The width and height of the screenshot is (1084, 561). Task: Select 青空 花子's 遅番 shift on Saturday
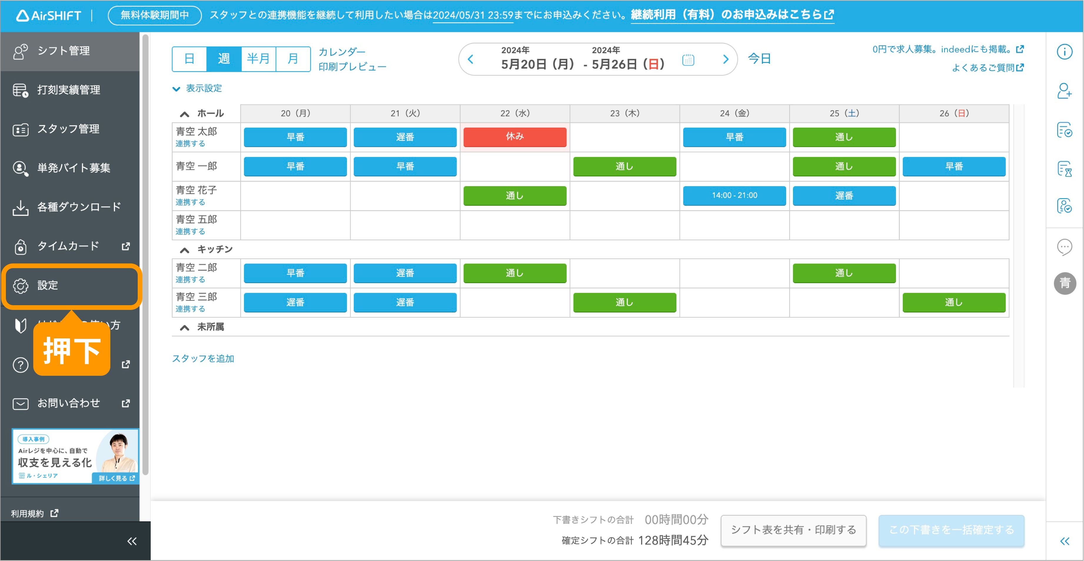click(x=844, y=196)
